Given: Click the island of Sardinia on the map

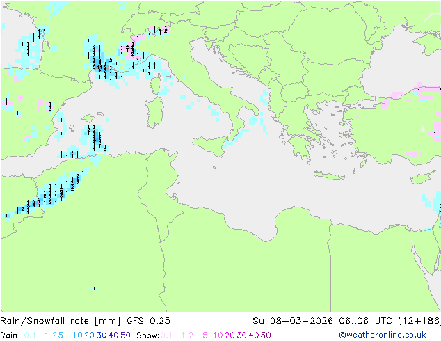Looking at the screenshot, I should pos(154,113).
